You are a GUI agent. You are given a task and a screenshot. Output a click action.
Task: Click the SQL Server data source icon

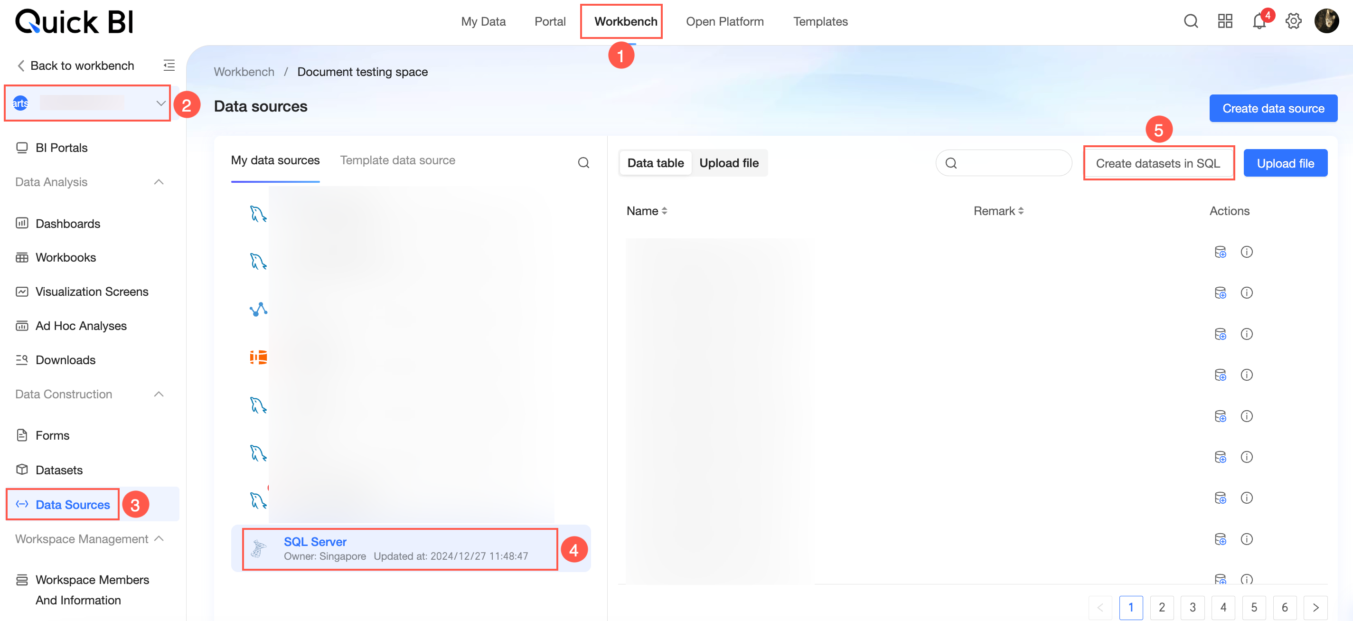click(x=258, y=548)
